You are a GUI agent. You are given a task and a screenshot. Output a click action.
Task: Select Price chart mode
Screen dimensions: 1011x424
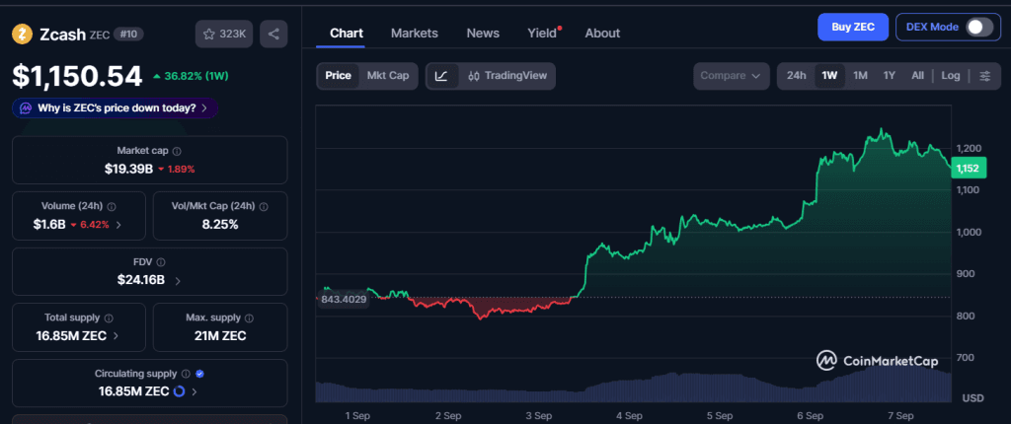click(x=338, y=76)
